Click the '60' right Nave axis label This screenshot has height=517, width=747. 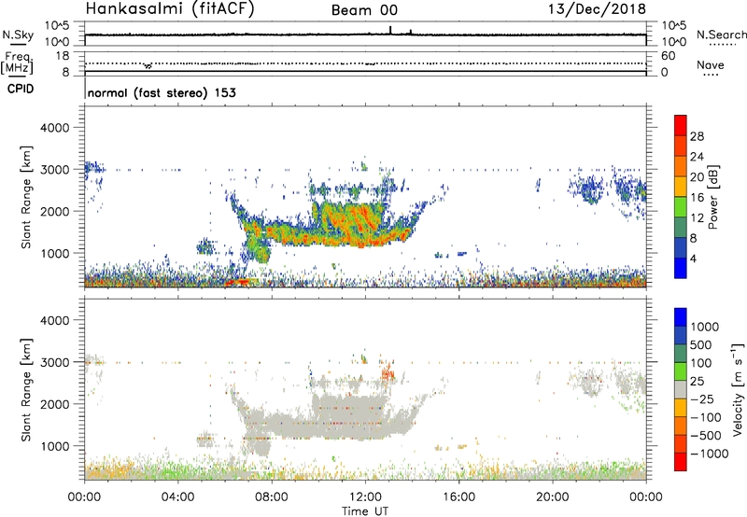[x=668, y=56]
